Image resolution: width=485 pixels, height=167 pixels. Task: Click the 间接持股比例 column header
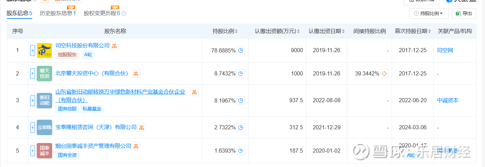click(x=370, y=31)
